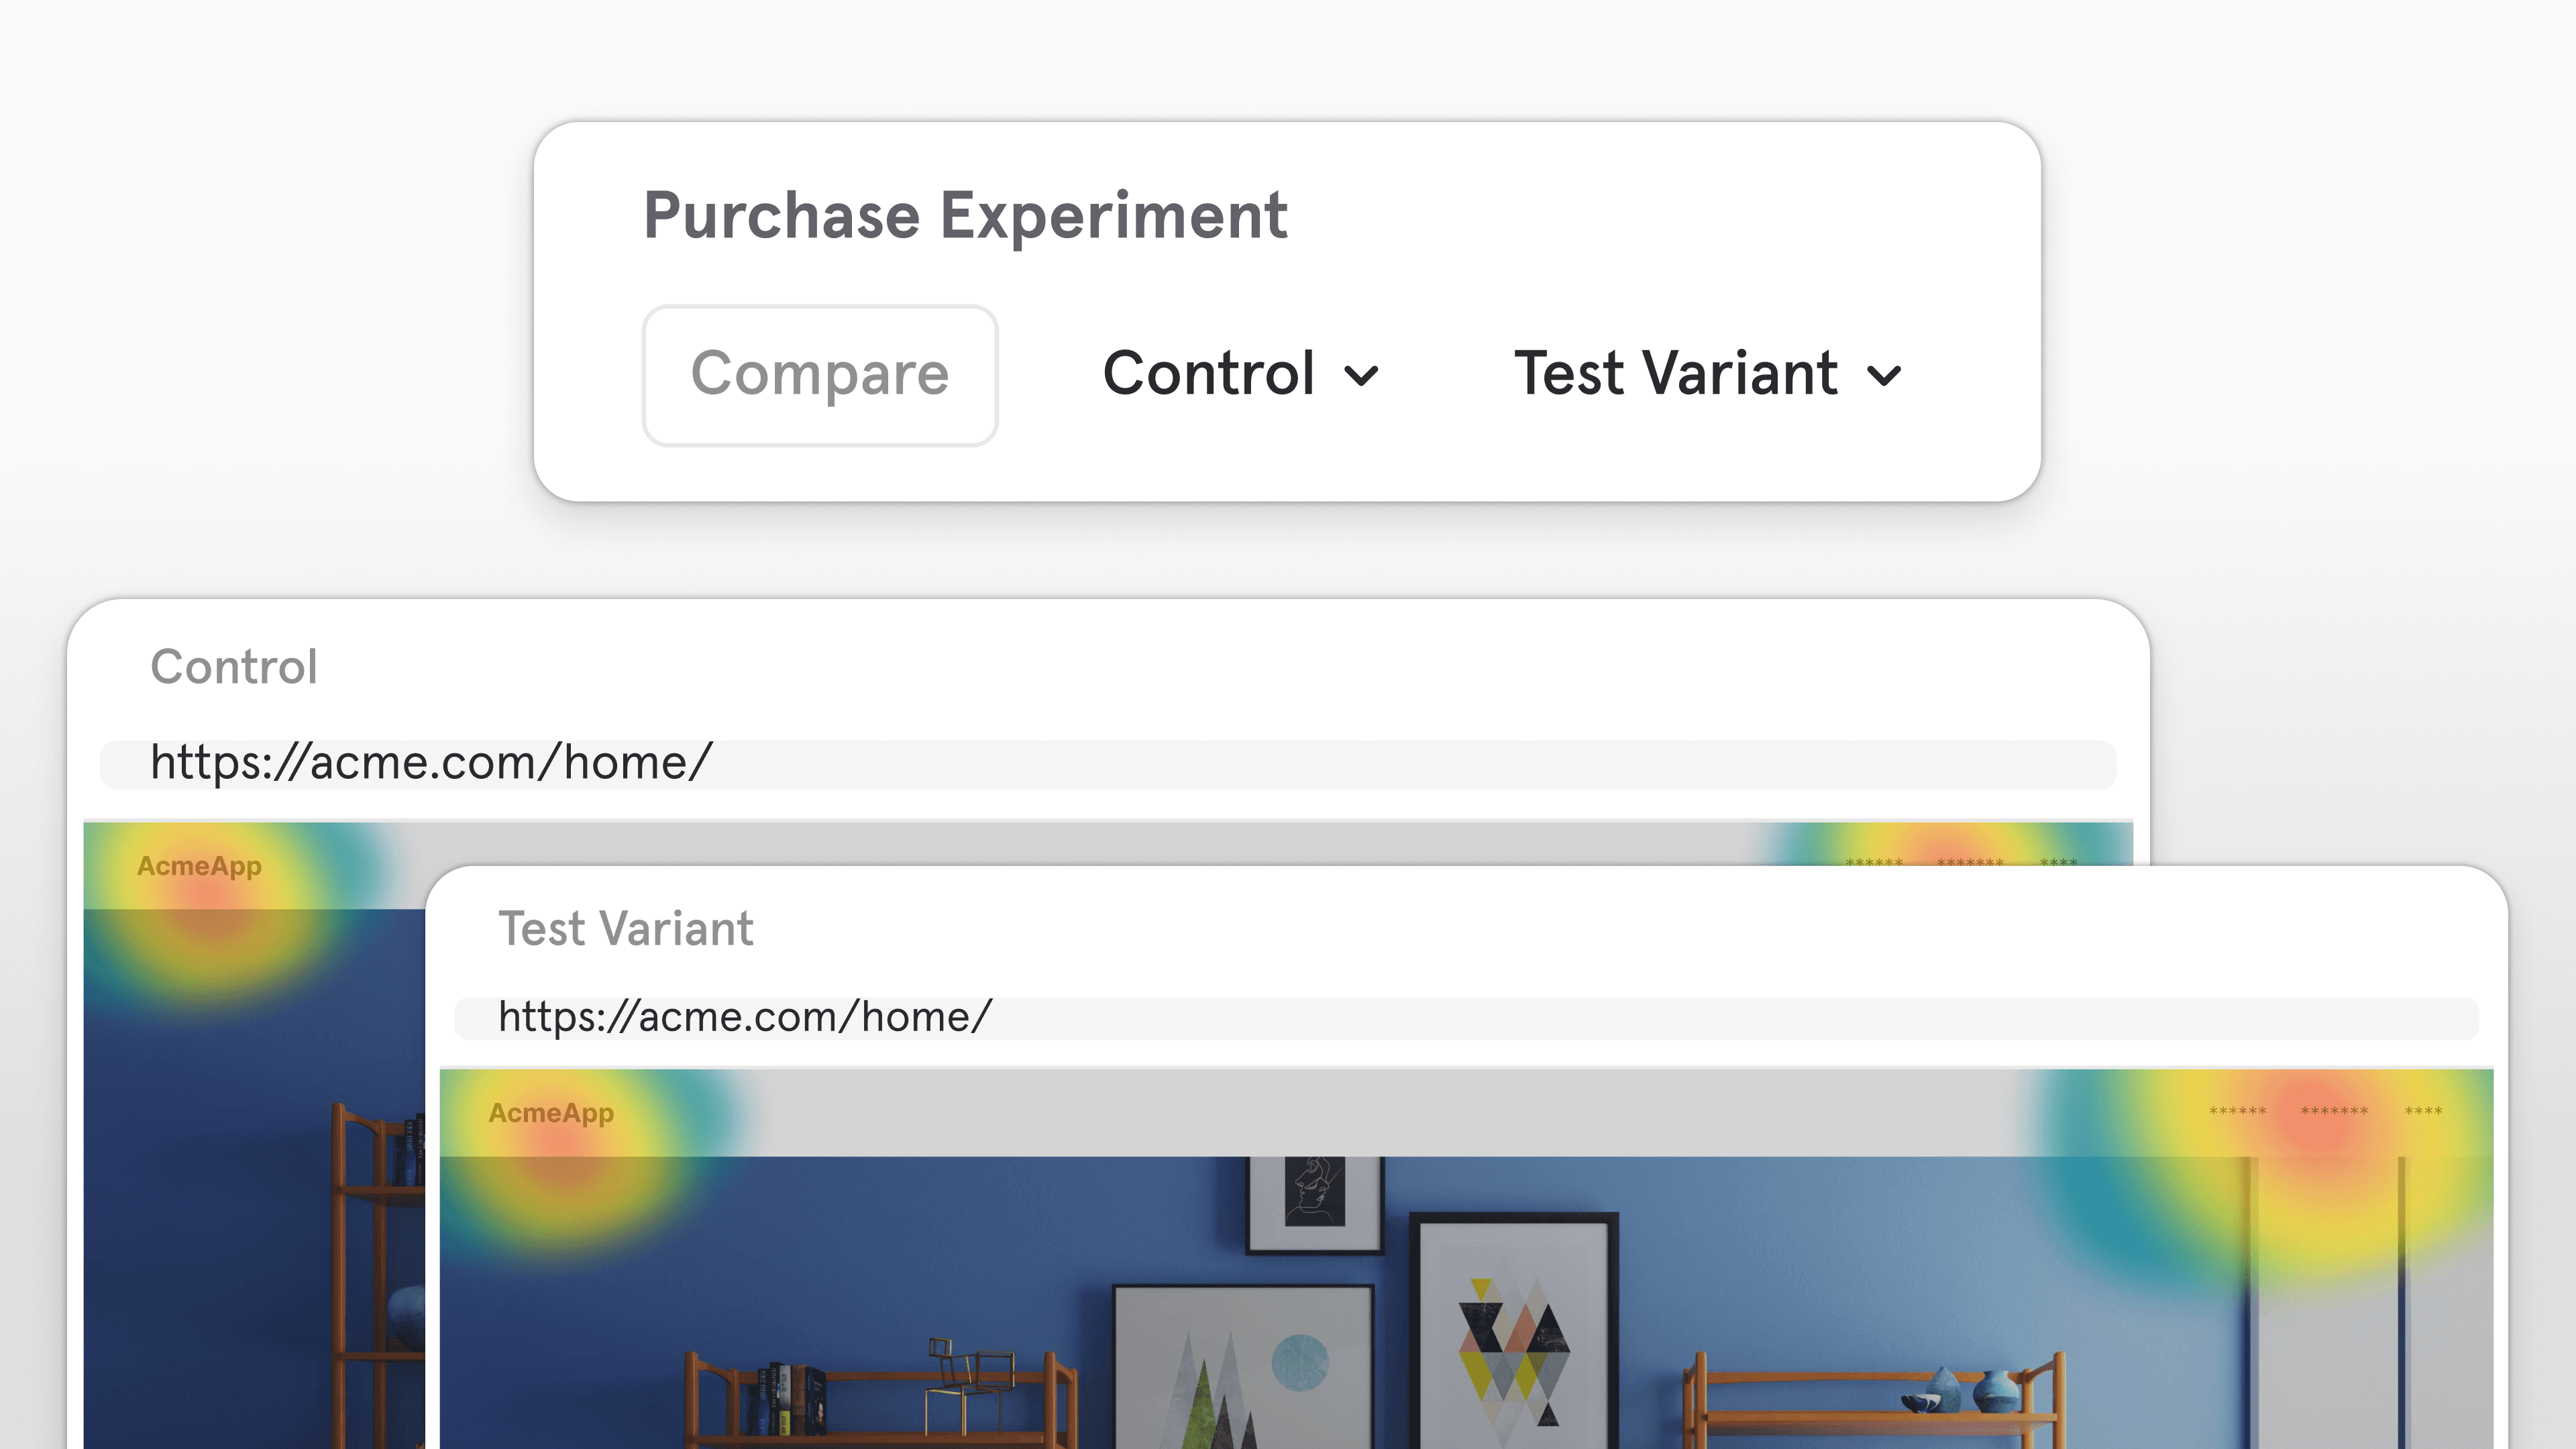Click the Compare button
Screen dimensions: 2576x1449
[x=820, y=375]
